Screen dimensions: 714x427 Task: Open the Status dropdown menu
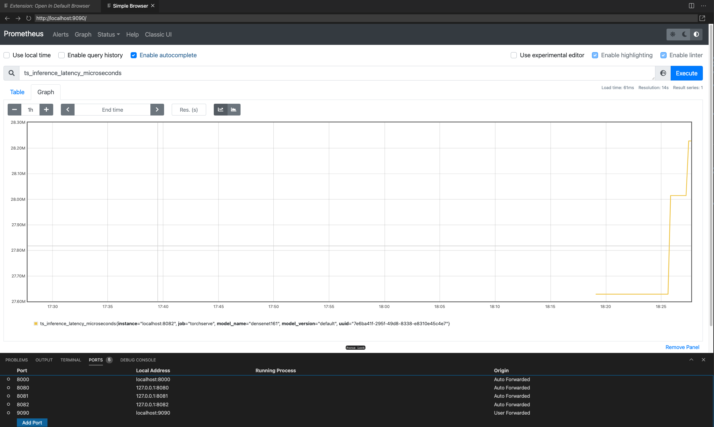coord(108,34)
